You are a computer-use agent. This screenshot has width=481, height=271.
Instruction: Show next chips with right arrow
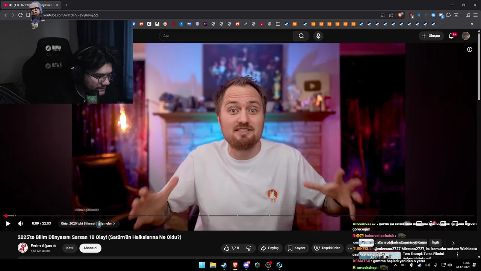tap(453, 243)
